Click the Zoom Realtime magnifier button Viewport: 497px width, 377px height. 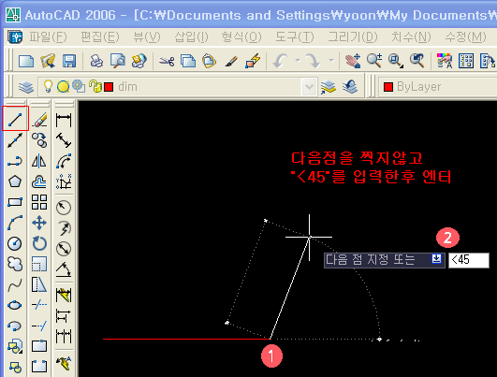(x=374, y=61)
